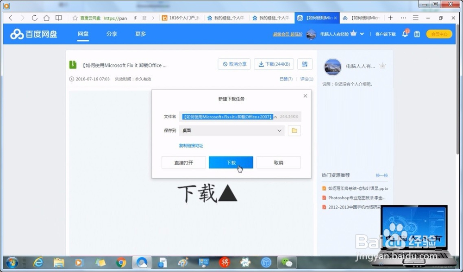Open File Explorer from the taskbar
The height and width of the screenshot is (272, 463).
59,262
